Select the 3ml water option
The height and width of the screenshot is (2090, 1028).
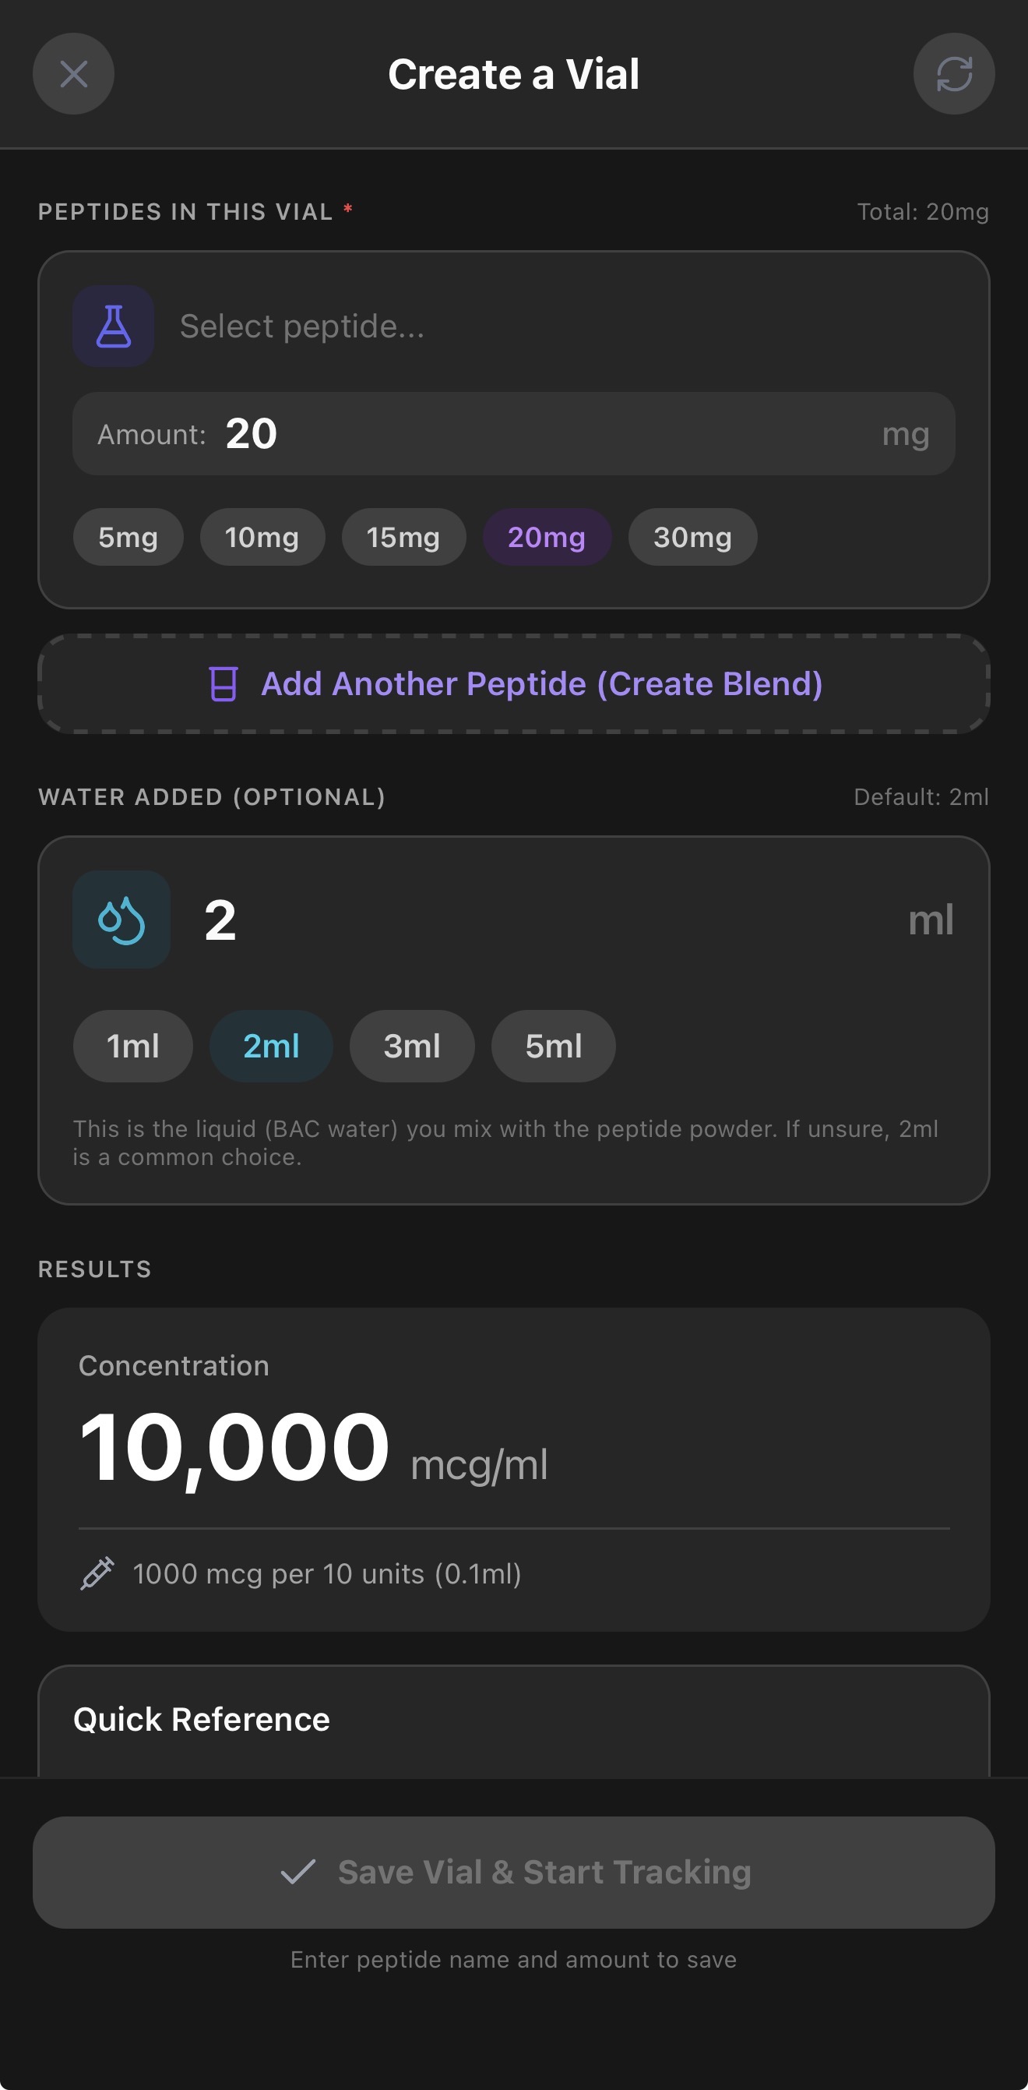click(x=412, y=1046)
